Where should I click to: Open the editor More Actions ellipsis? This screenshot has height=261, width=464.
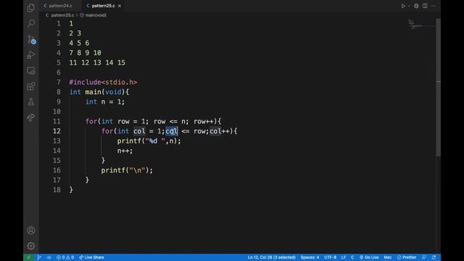coord(434,6)
